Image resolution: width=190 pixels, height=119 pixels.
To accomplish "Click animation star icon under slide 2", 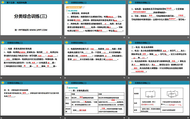I will click(65, 37).
